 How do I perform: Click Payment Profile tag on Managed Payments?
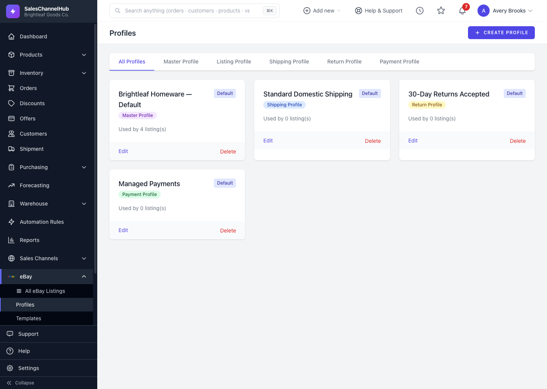(139, 194)
